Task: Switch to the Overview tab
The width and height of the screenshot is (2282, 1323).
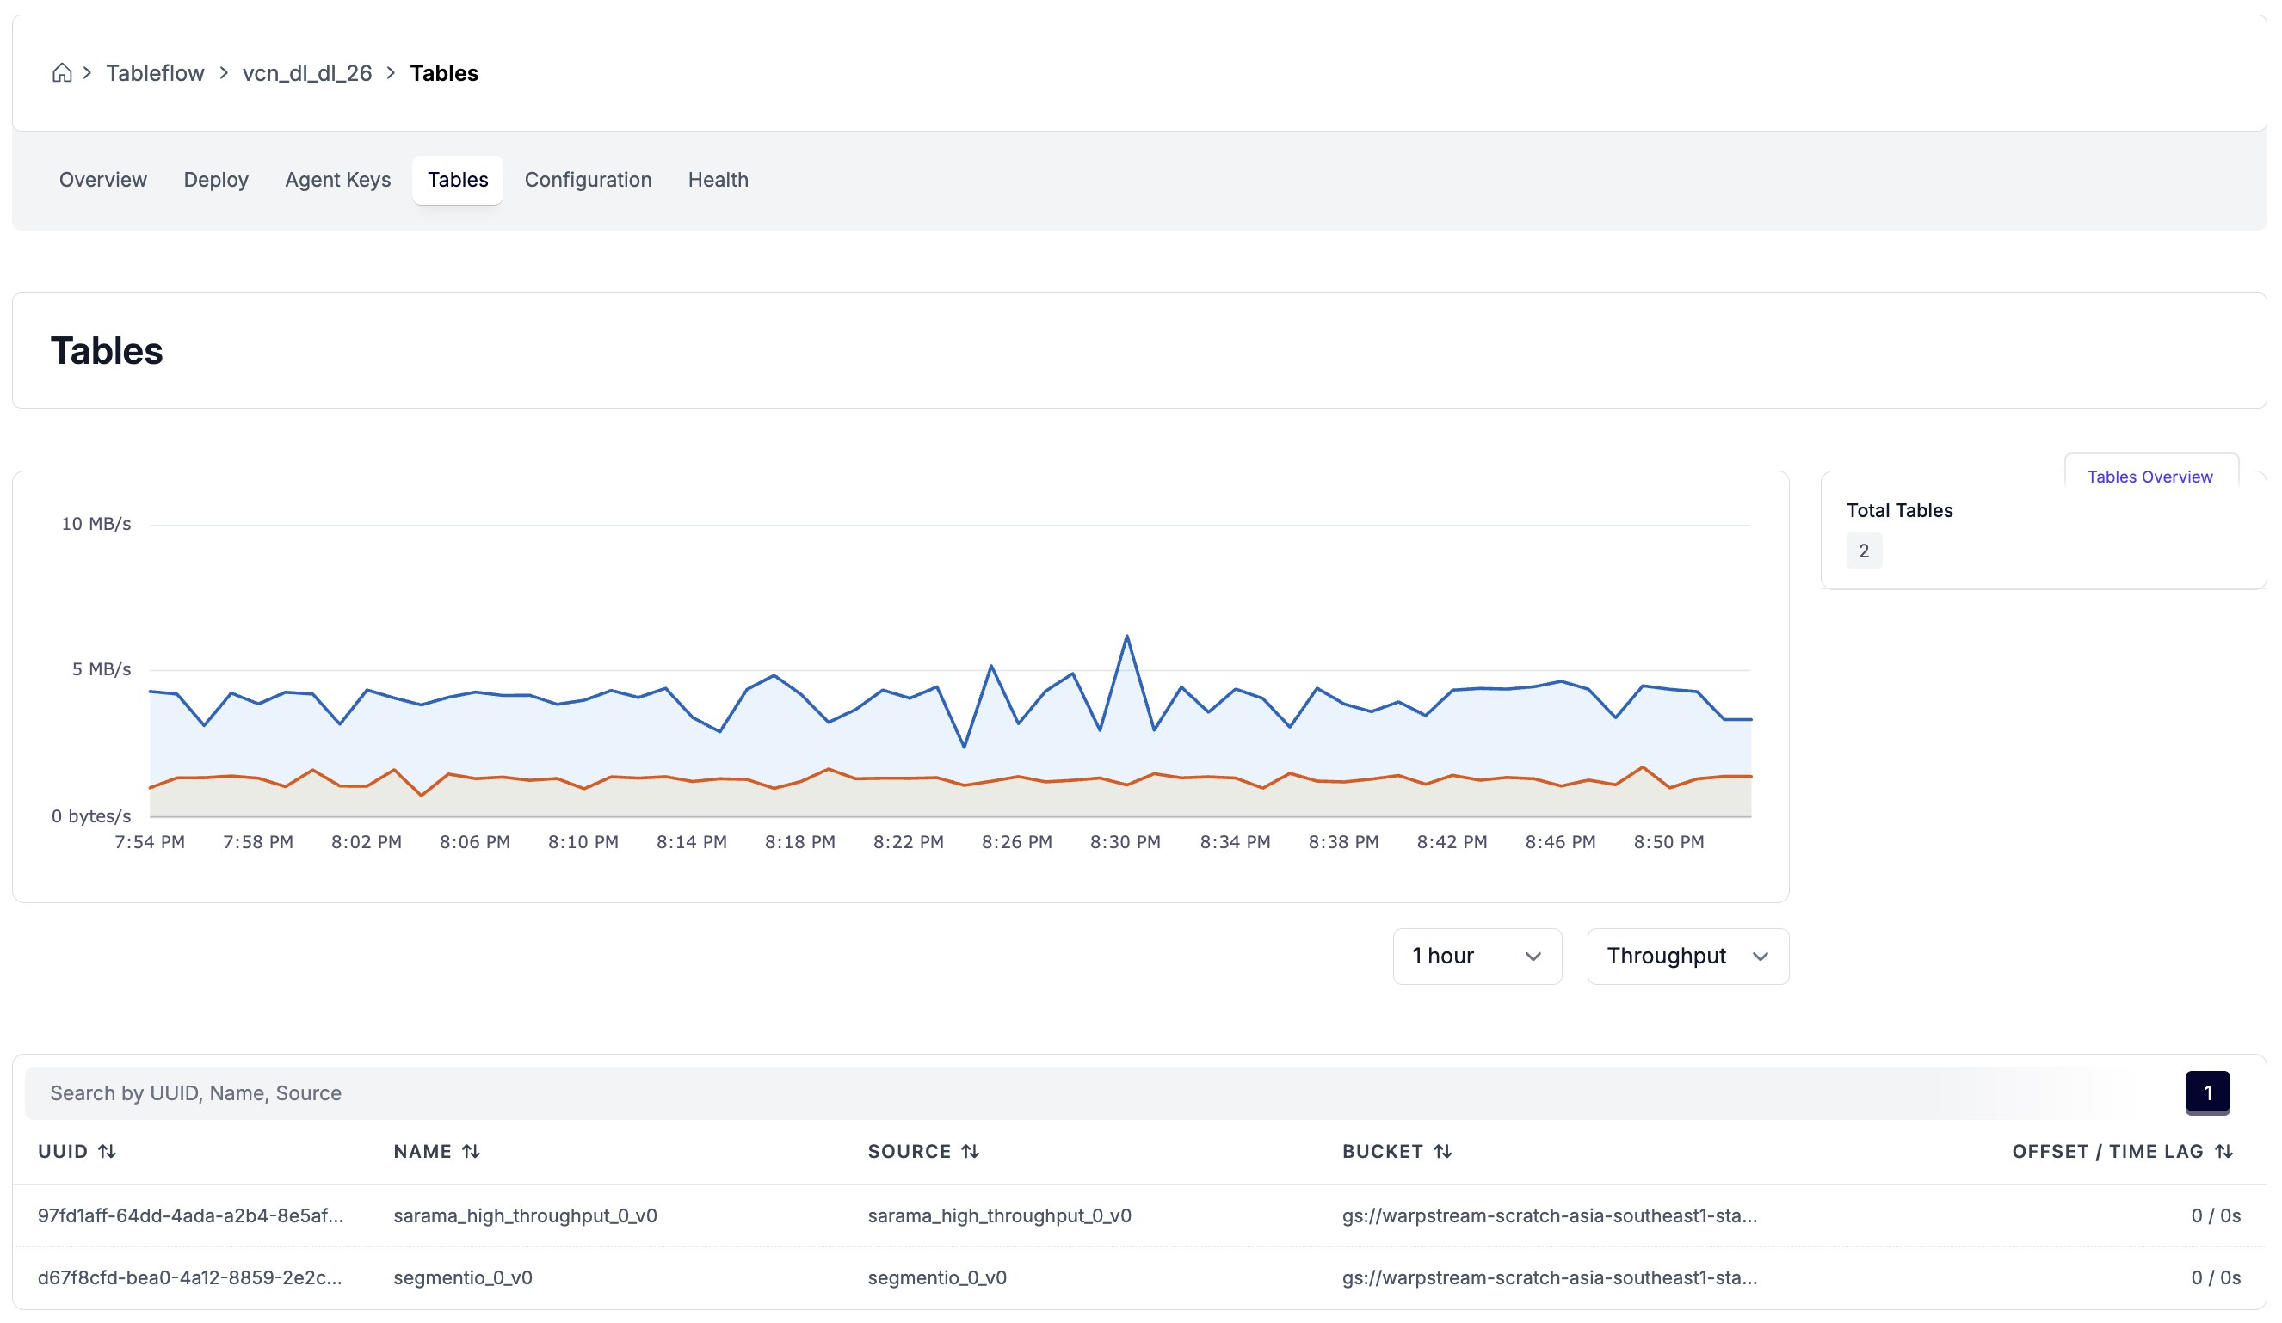Action: pyautogui.click(x=103, y=180)
